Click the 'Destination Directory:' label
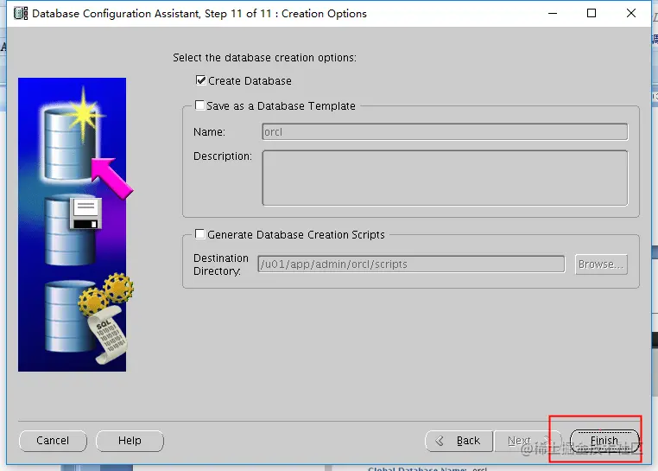Viewport: 658px width, 471px height. (x=221, y=264)
